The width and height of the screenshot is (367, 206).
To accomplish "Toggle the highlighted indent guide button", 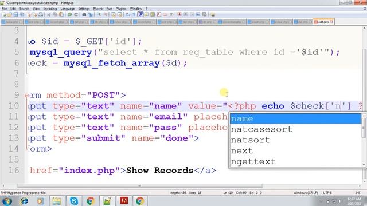I will (140, 14).
